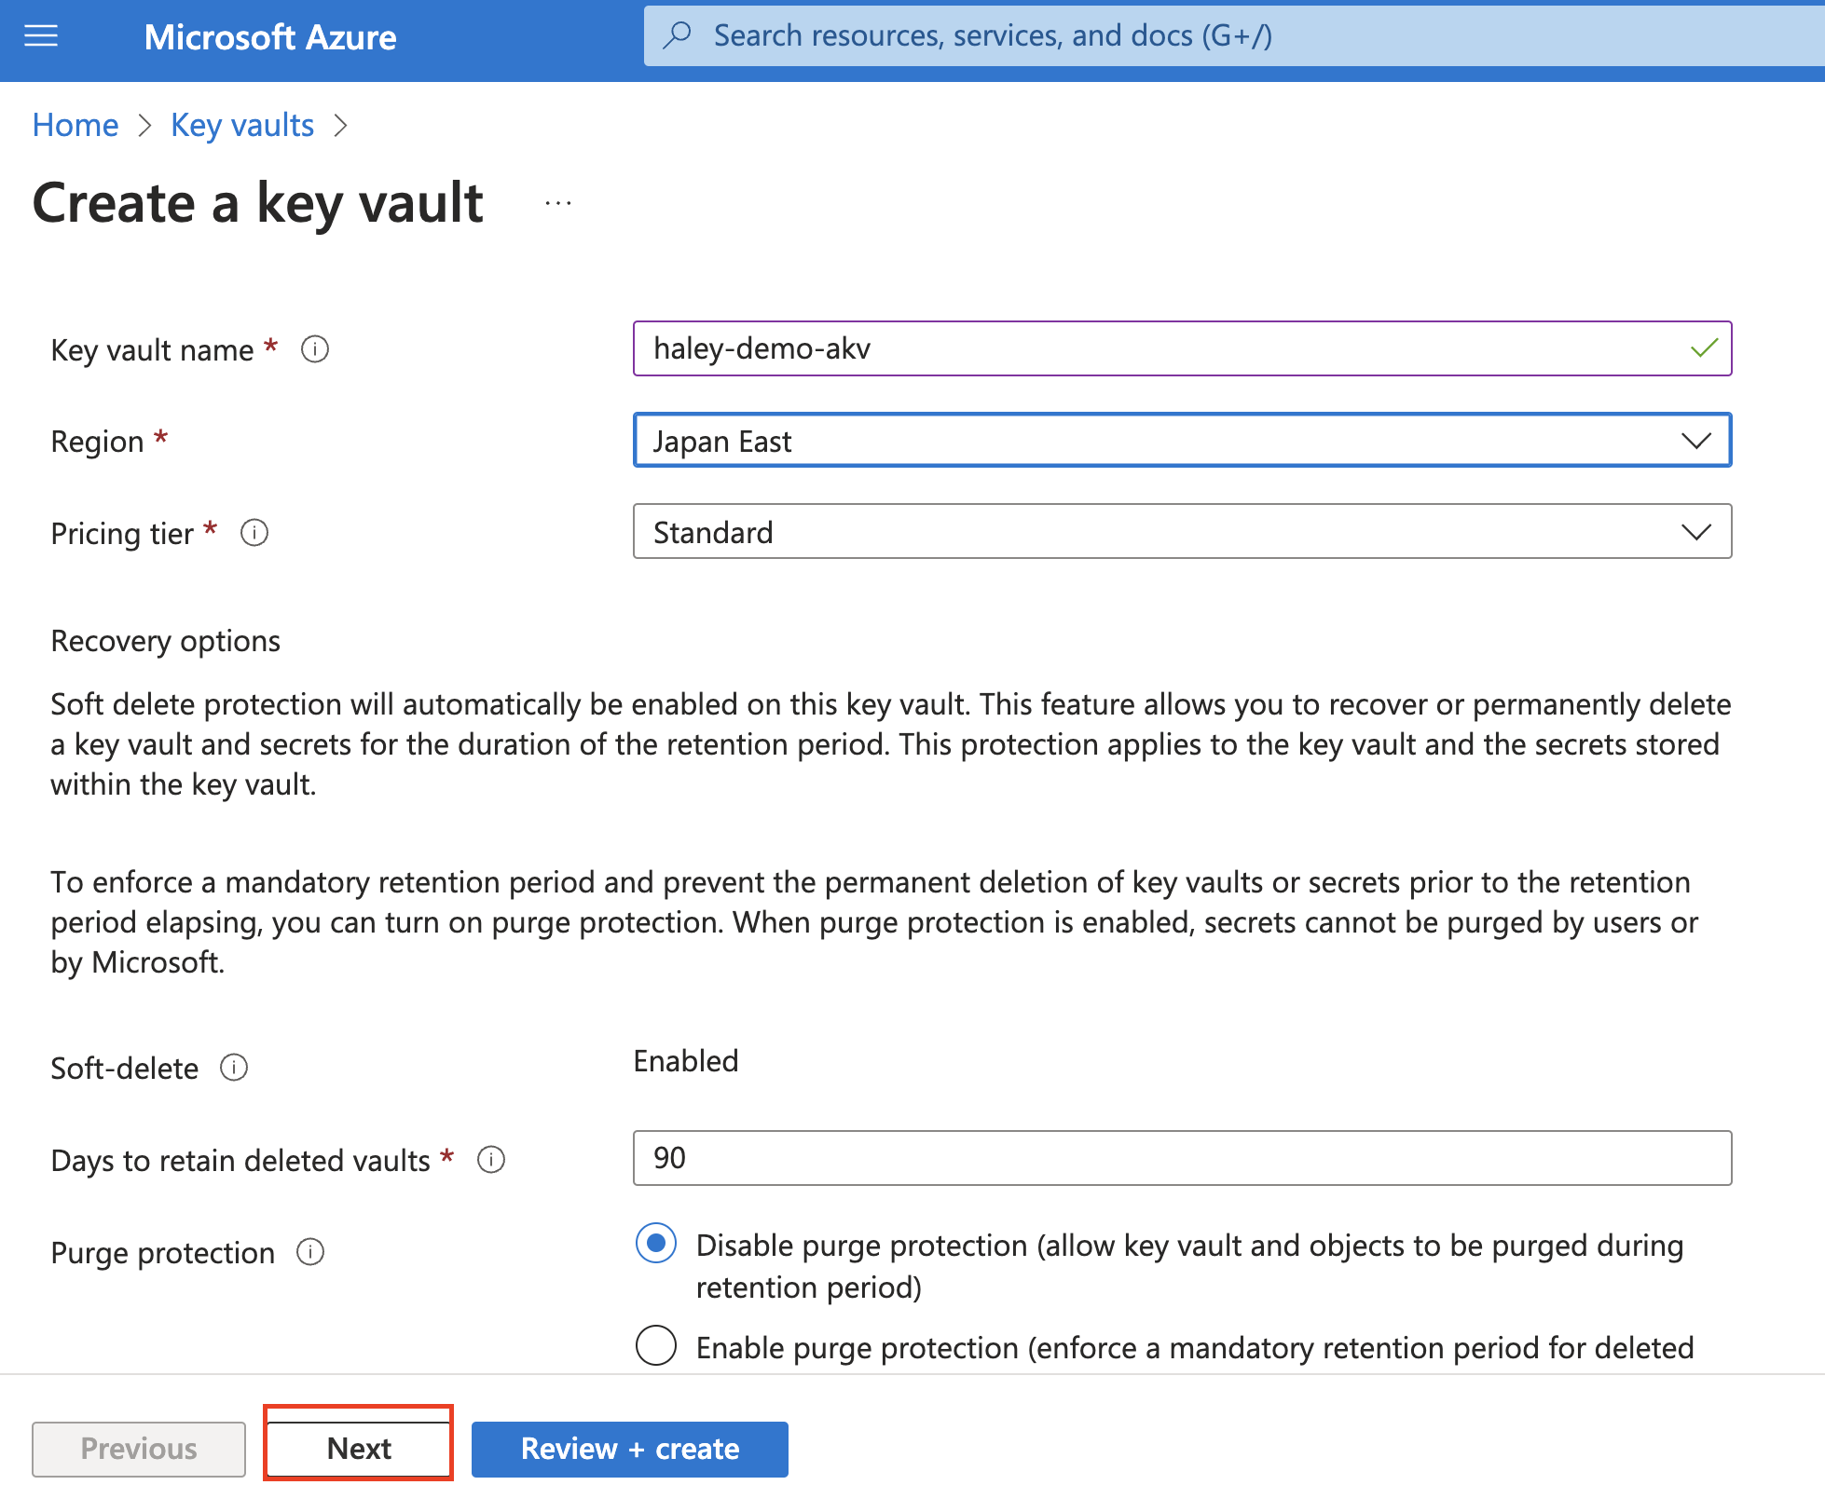1825x1485 pixels.
Task: Open the Pricing tier dropdown
Action: (1696, 532)
